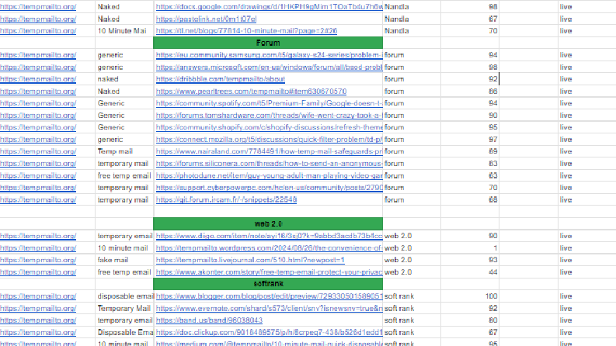616x346 pixels.
Task: Click tempmailto.org link in the blogger row
Action: pyautogui.click(x=38, y=296)
